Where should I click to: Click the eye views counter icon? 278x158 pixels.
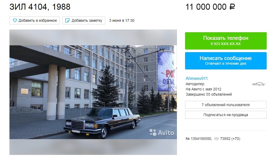coord(216,139)
